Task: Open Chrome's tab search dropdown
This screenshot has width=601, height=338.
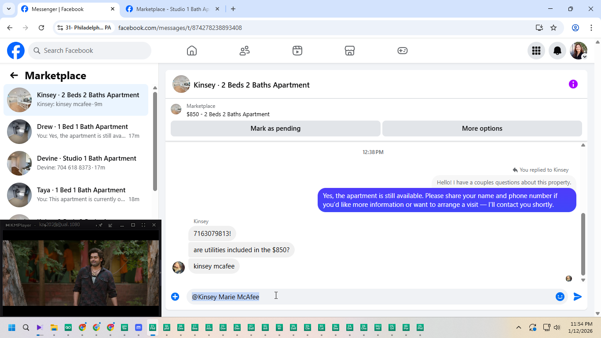Action: tap(9, 9)
